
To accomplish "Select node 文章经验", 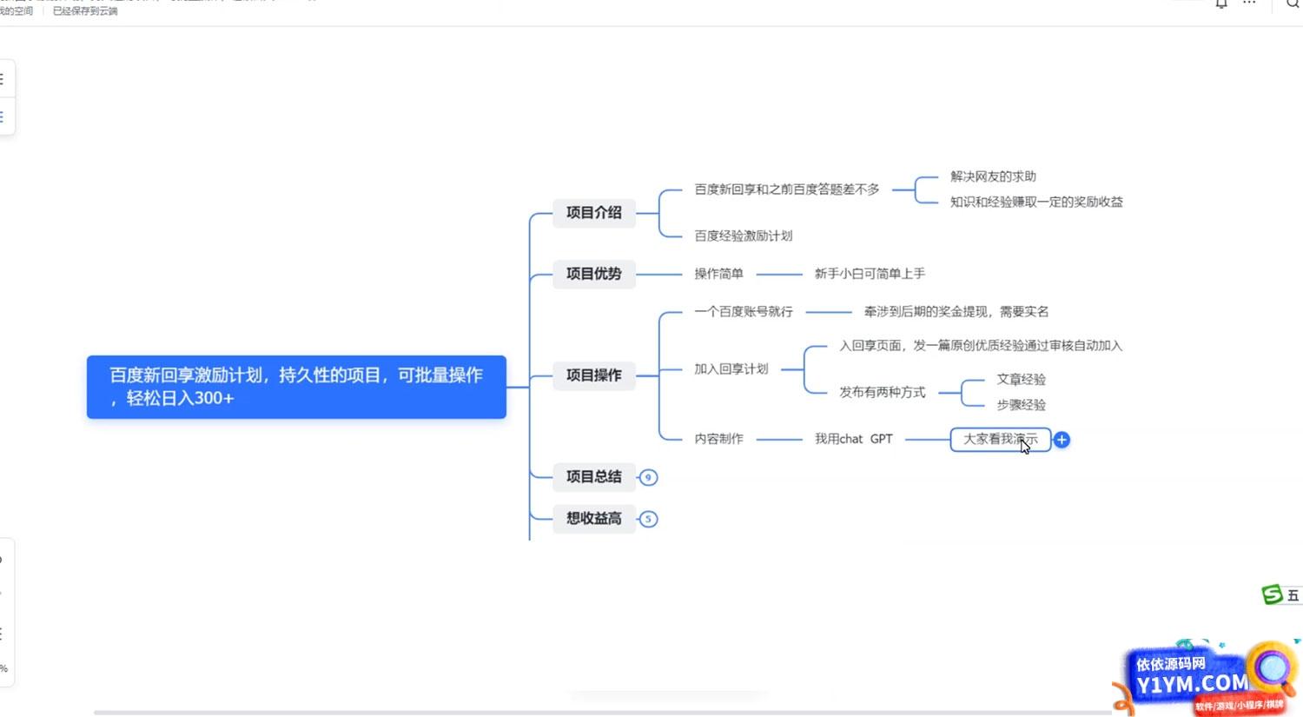I will point(1021,380).
